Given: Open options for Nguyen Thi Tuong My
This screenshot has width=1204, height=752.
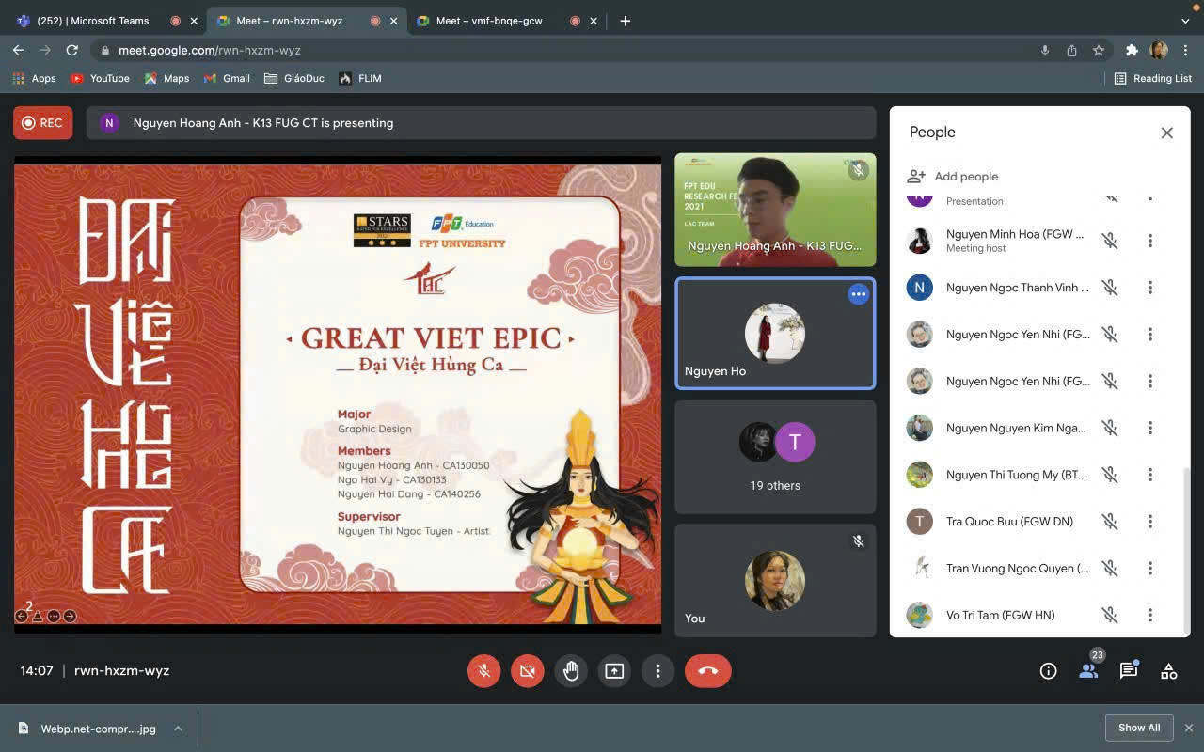Looking at the screenshot, I should tap(1149, 475).
